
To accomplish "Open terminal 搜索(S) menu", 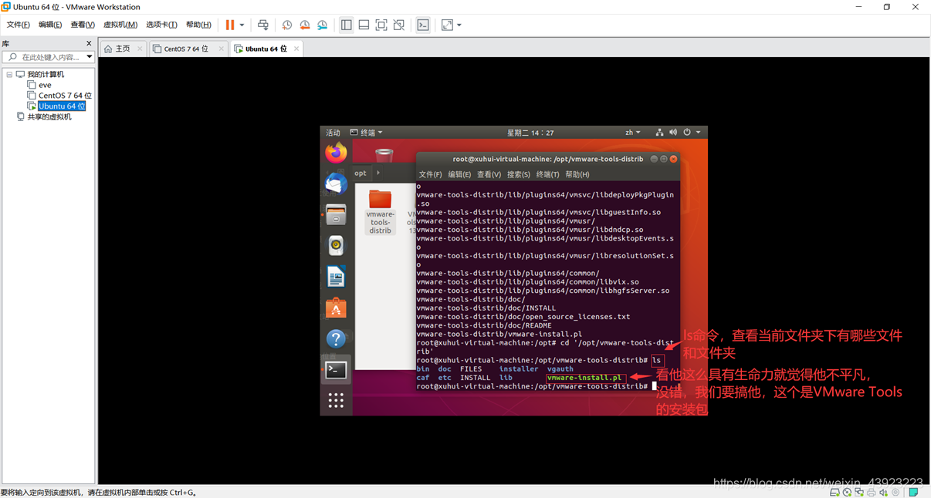I will (518, 174).
